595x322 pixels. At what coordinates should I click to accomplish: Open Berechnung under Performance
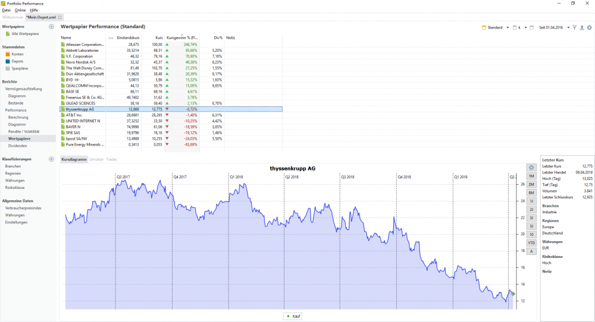click(x=18, y=118)
